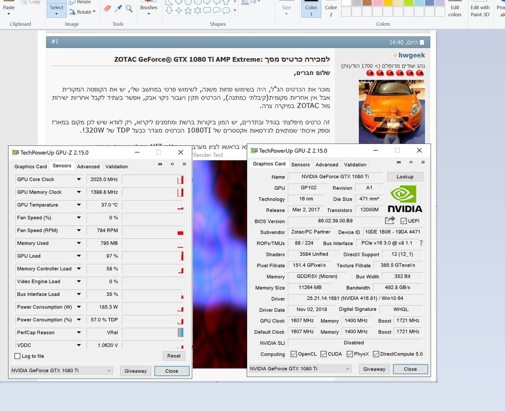Image resolution: width=505 pixels, height=411 pixels.
Task: Toggle the OpenCL checkbox
Action: click(x=294, y=354)
